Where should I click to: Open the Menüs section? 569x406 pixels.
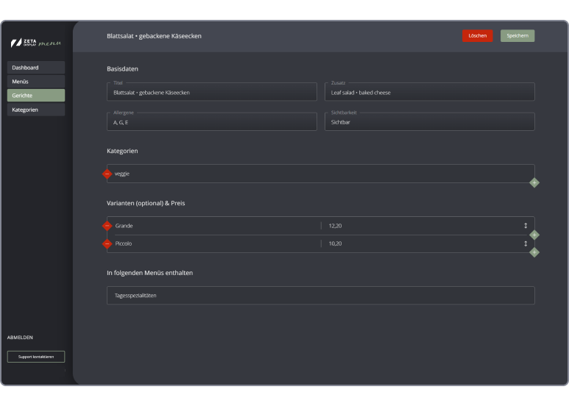pos(36,82)
